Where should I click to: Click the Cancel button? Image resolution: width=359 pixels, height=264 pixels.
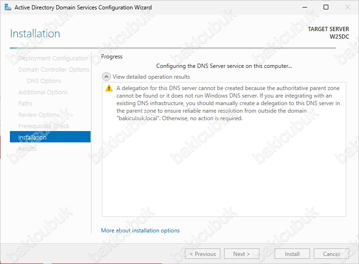pos(331,254)
